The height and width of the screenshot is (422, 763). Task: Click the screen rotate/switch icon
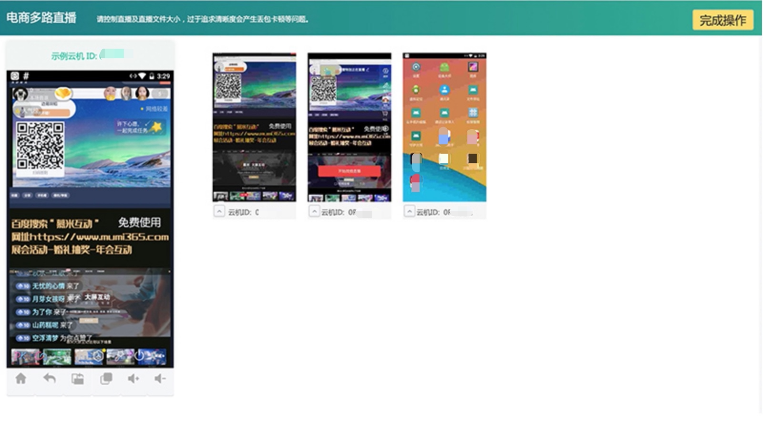[77, 379]
